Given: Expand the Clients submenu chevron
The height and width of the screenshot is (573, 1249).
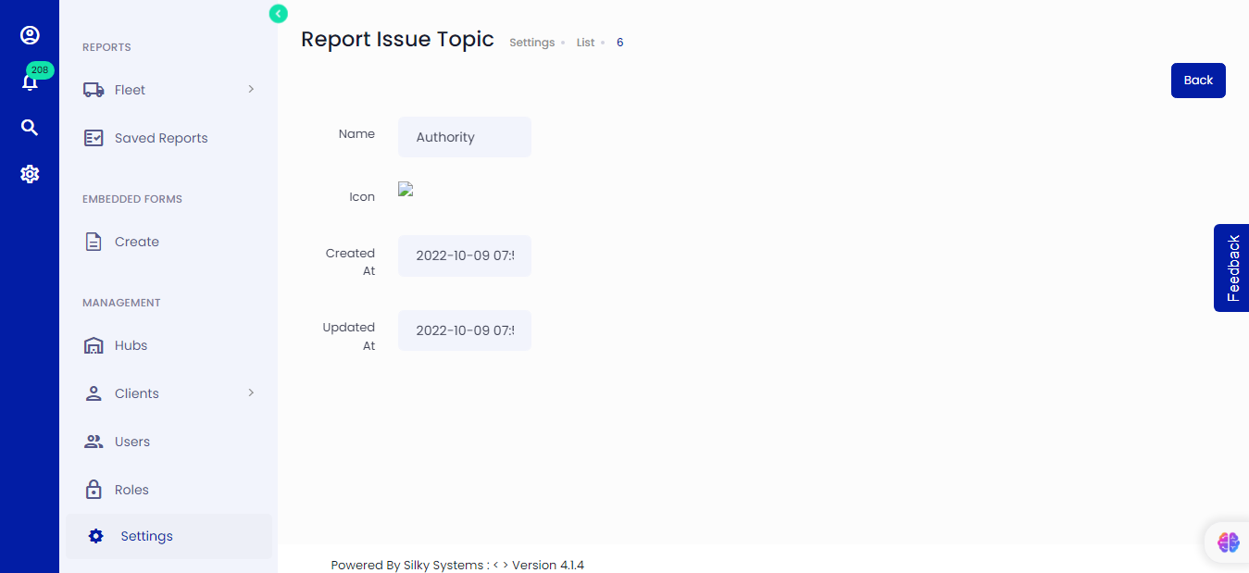Looking at the screenshot, I should [249, 392].
